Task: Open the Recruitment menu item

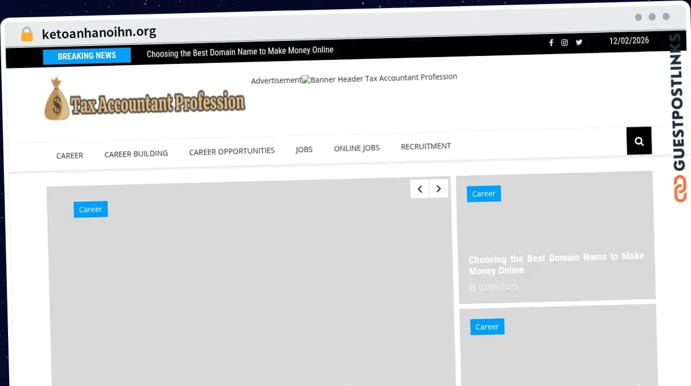Action: [426, 146]
